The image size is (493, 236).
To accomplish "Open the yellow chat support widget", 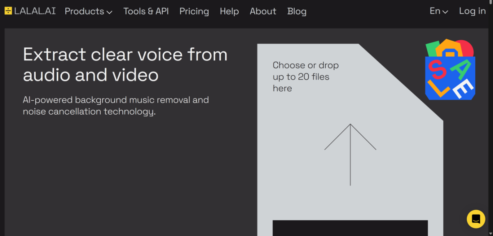I will tap(476, 219).
